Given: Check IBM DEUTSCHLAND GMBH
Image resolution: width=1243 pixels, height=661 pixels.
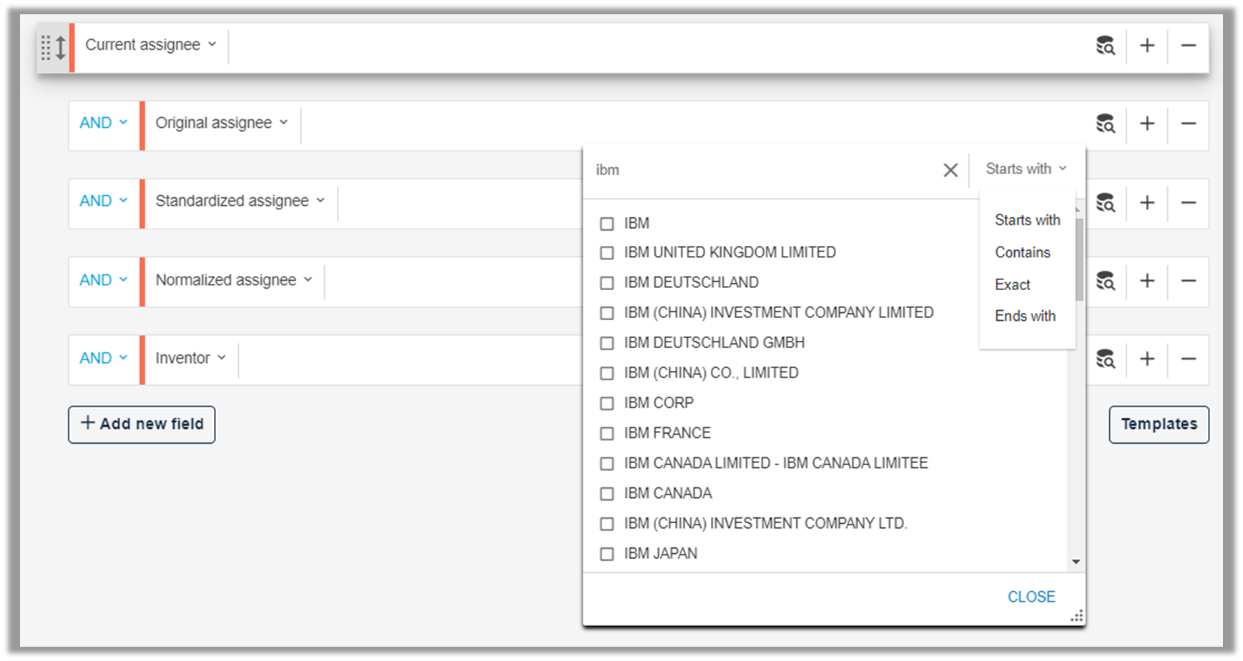Looking at the screenshot, I should (x=607, y=343).
